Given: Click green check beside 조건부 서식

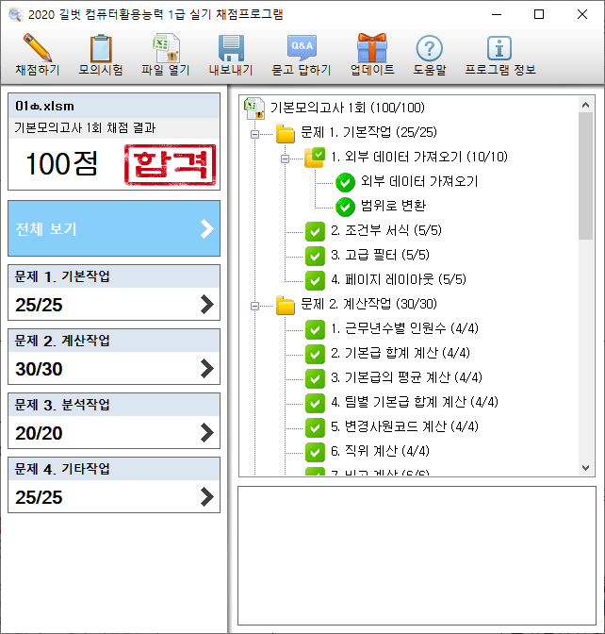Looking at the screenshot, I should [315, 230].
